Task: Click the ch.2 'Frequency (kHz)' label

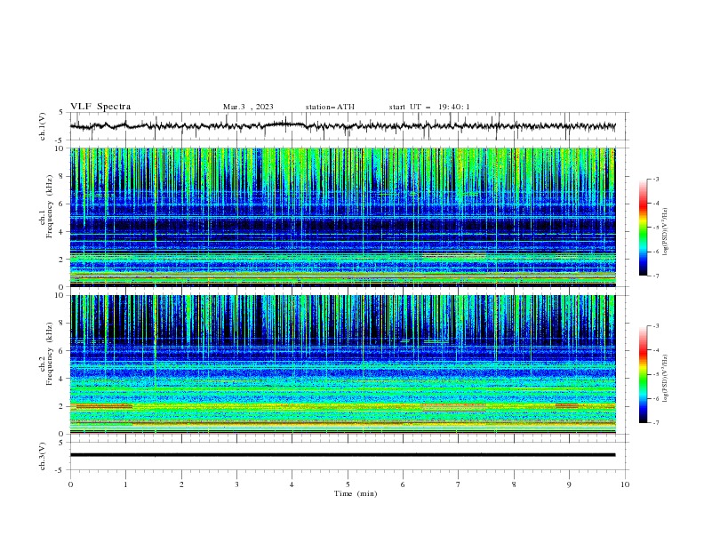Action: pyautogui.click(x=49, y=354)
